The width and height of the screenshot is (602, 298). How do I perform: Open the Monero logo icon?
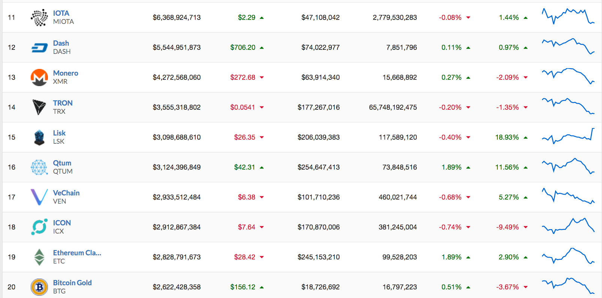point(39,77)
